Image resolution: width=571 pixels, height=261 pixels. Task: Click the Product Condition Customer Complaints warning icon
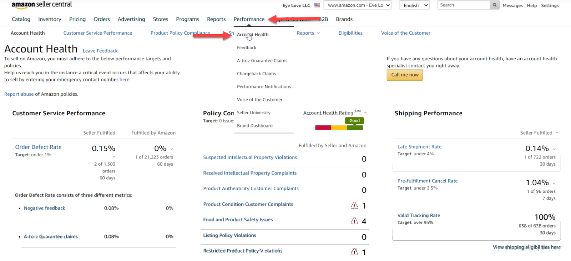[354, 205]
